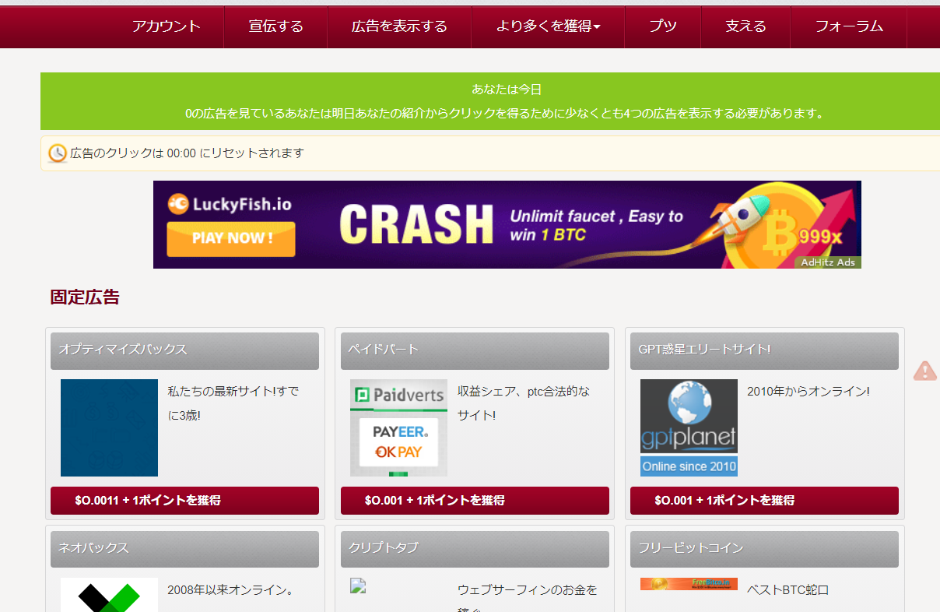The image size is (940, 612).
Task: Click the FreeBitco.in banner image
Action: pyautogui.click(x=689, y=584)
